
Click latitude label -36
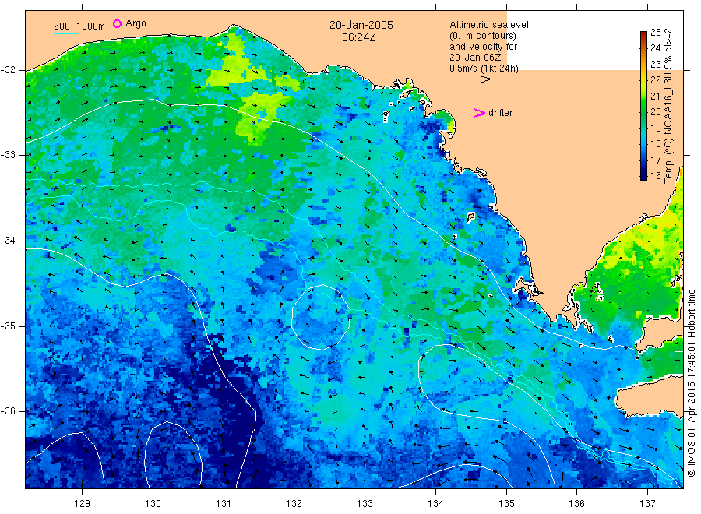(8, 411)
